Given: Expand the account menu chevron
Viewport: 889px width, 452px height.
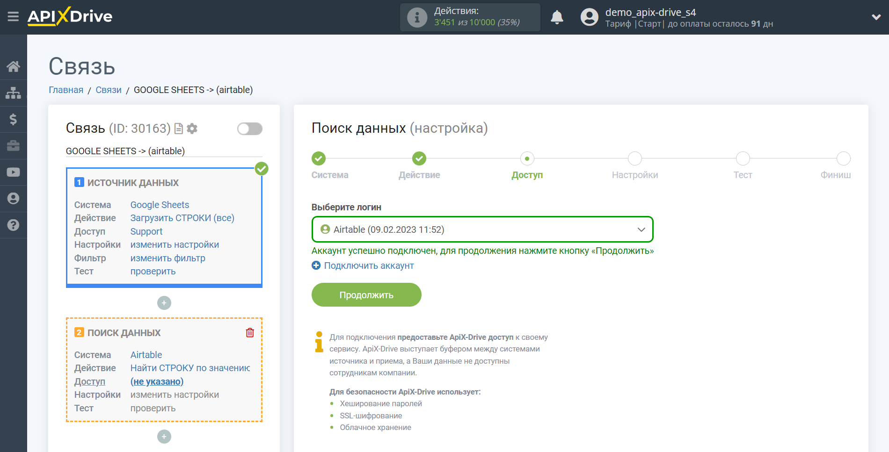Looking at the screenshot, I should pos(876,17).
